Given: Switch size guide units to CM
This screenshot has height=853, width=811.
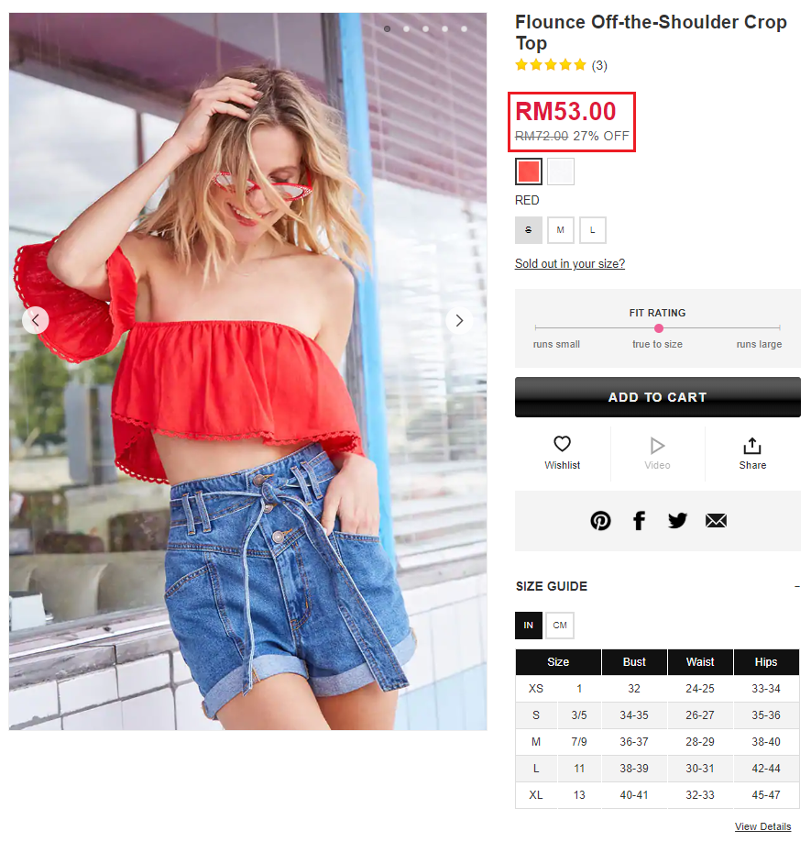Looking at the screenshot, I should pos(560,625).
